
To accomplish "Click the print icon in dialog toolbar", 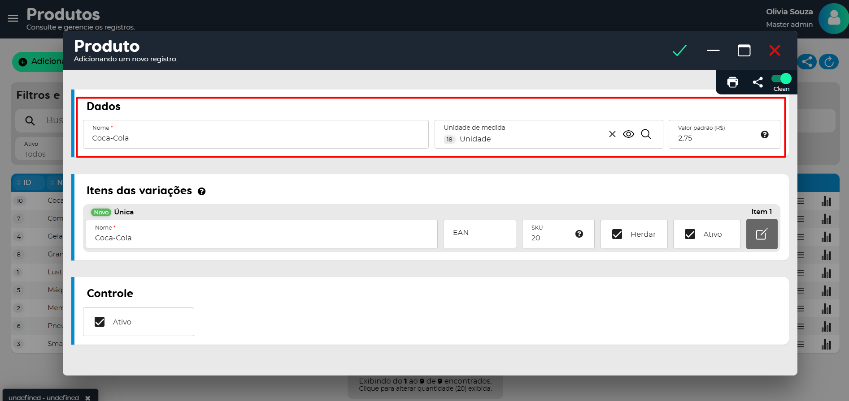I will [x=732, y=82].
